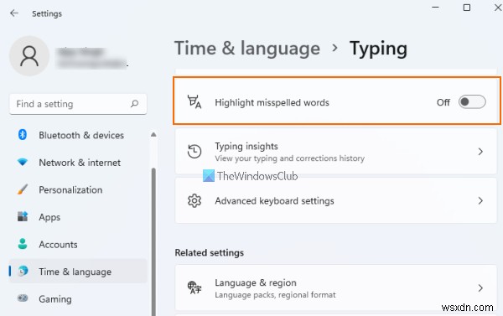503x316 pixels.
Task: Select Time & language sidebar label
Action: tap(75, 272)
